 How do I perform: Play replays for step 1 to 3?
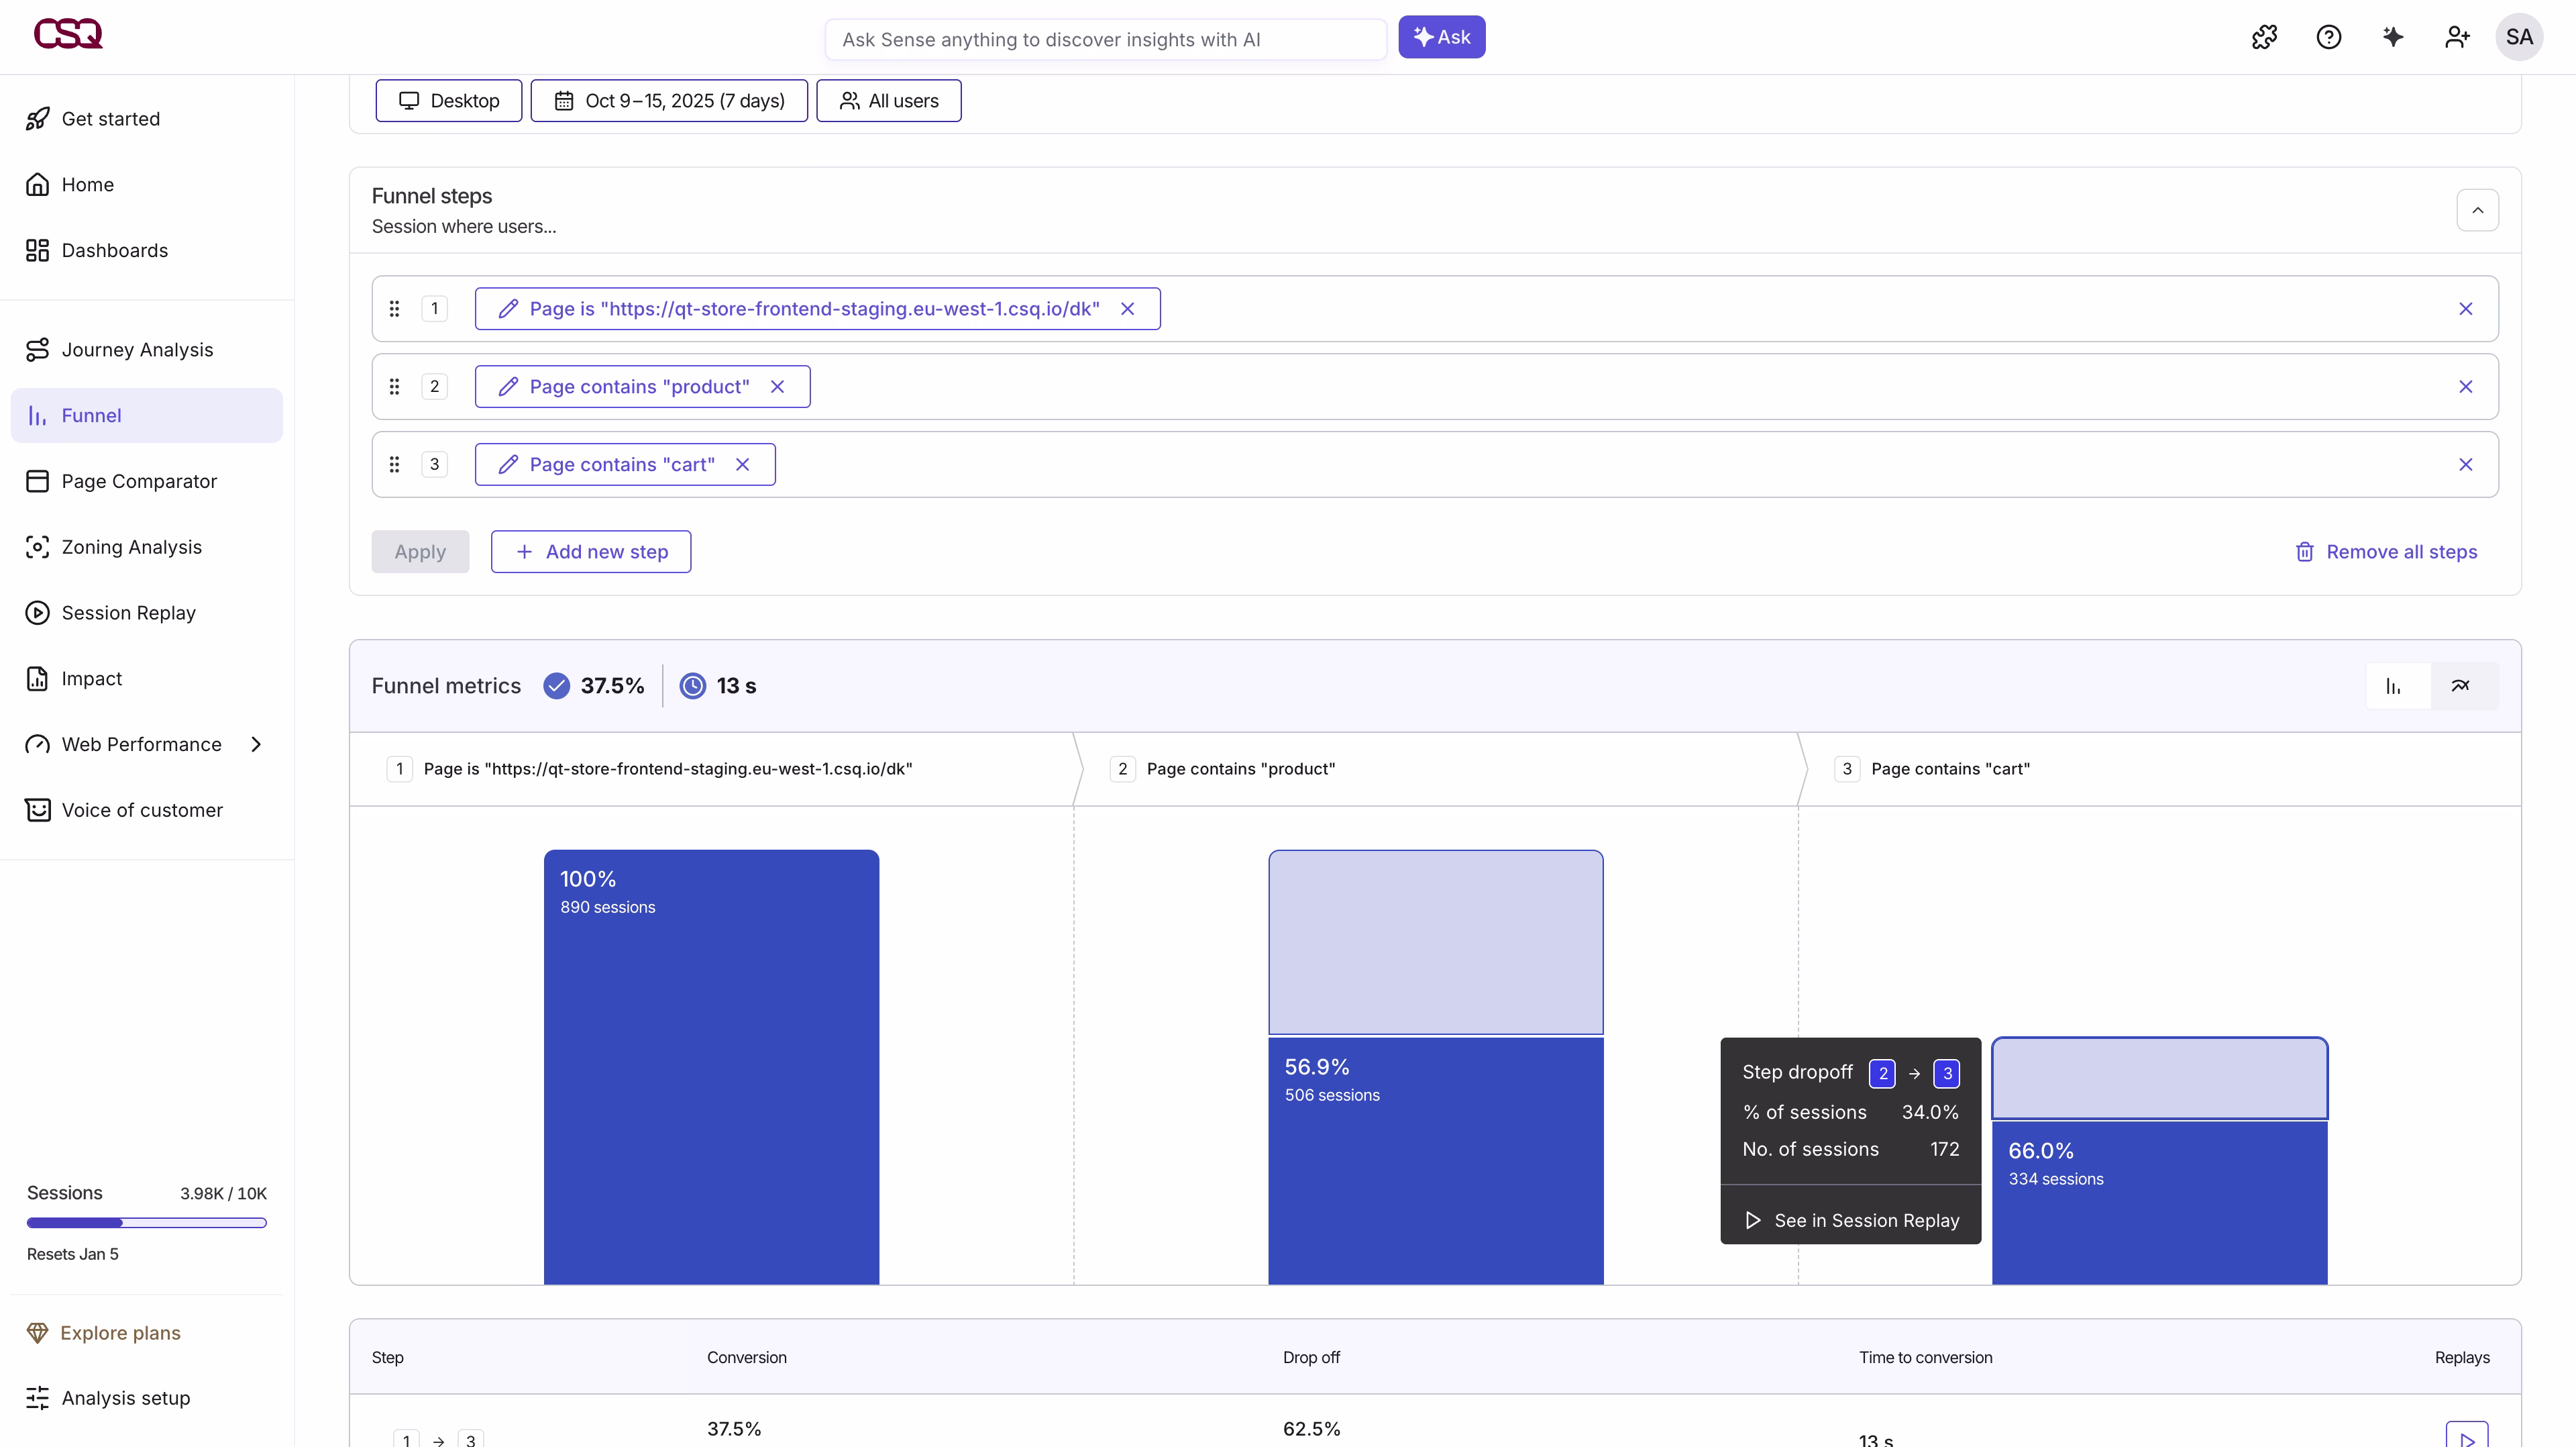click(2466, 1437)
